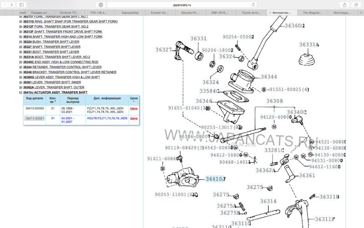Expand the 36313F SHAFT node
Viewport: 364px width, 228px height.
(20, 31)
